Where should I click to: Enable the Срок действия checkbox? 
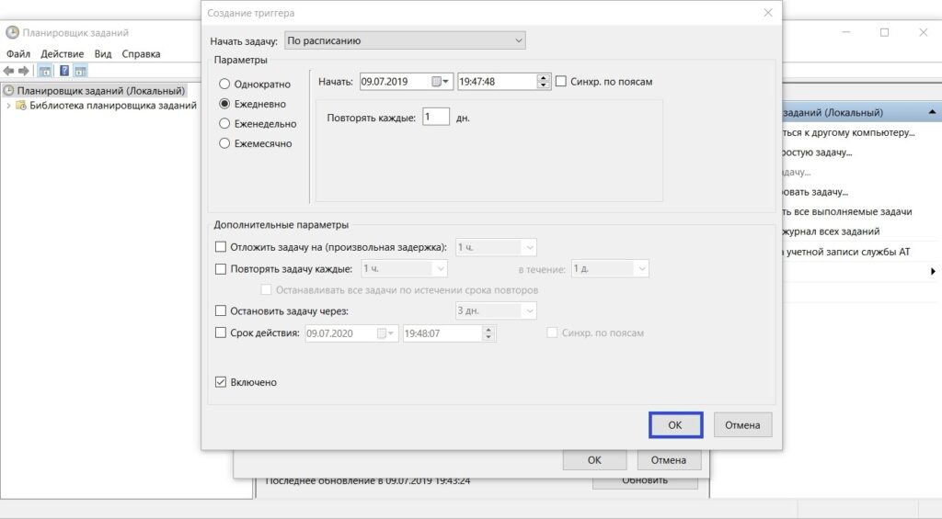[221, 333]
